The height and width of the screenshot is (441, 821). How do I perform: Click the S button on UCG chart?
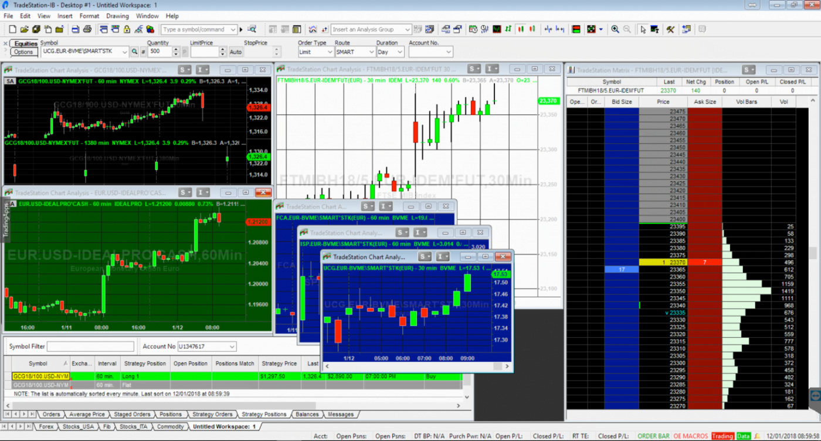point(425,257)
